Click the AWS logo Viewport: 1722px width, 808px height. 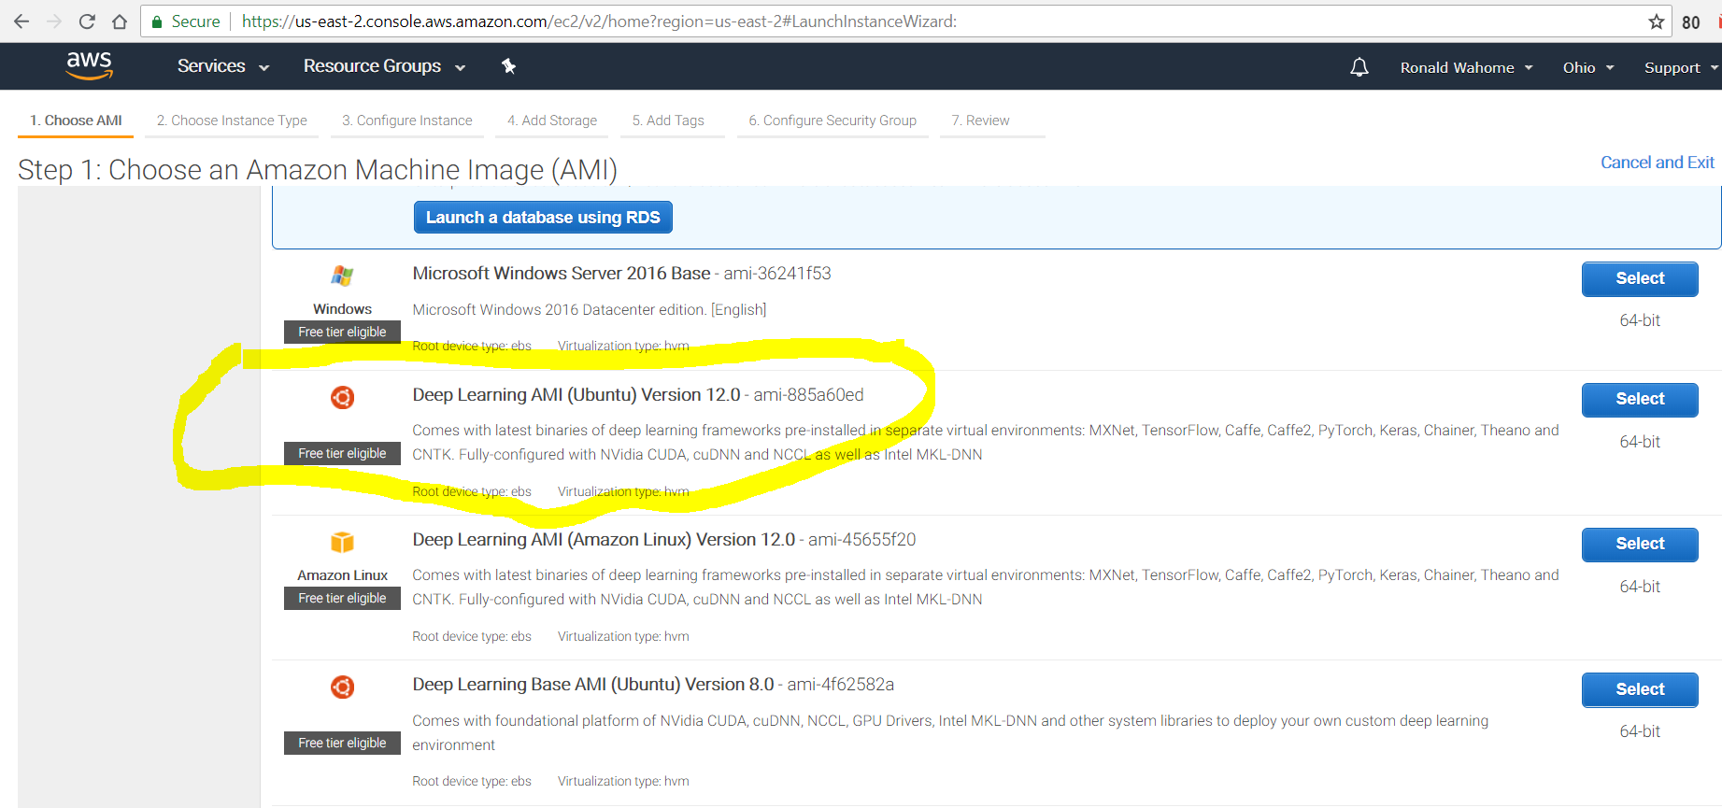click(89, 65)
